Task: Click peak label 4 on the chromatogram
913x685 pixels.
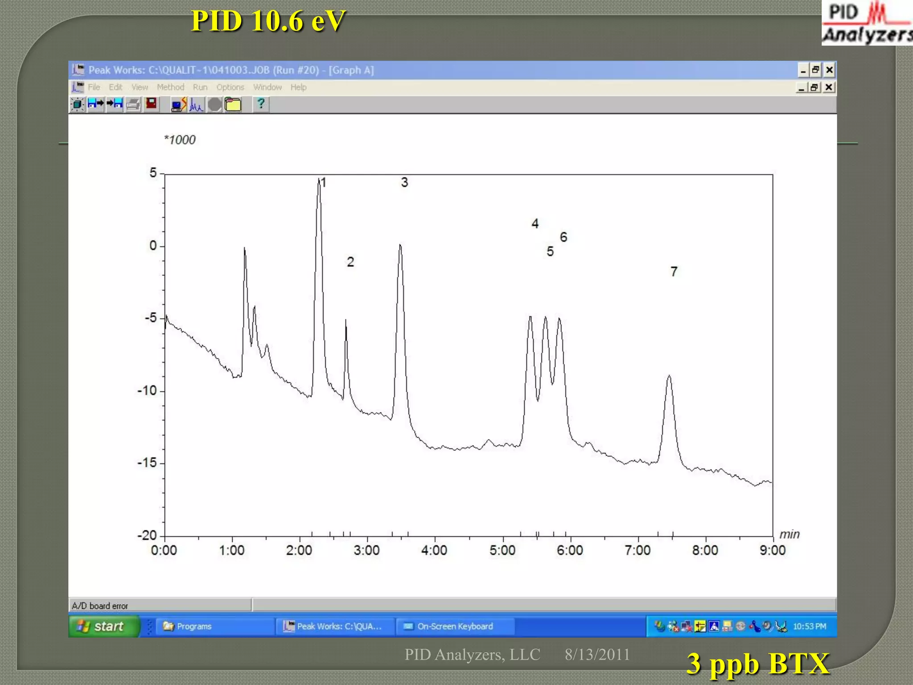Action: 535,223
